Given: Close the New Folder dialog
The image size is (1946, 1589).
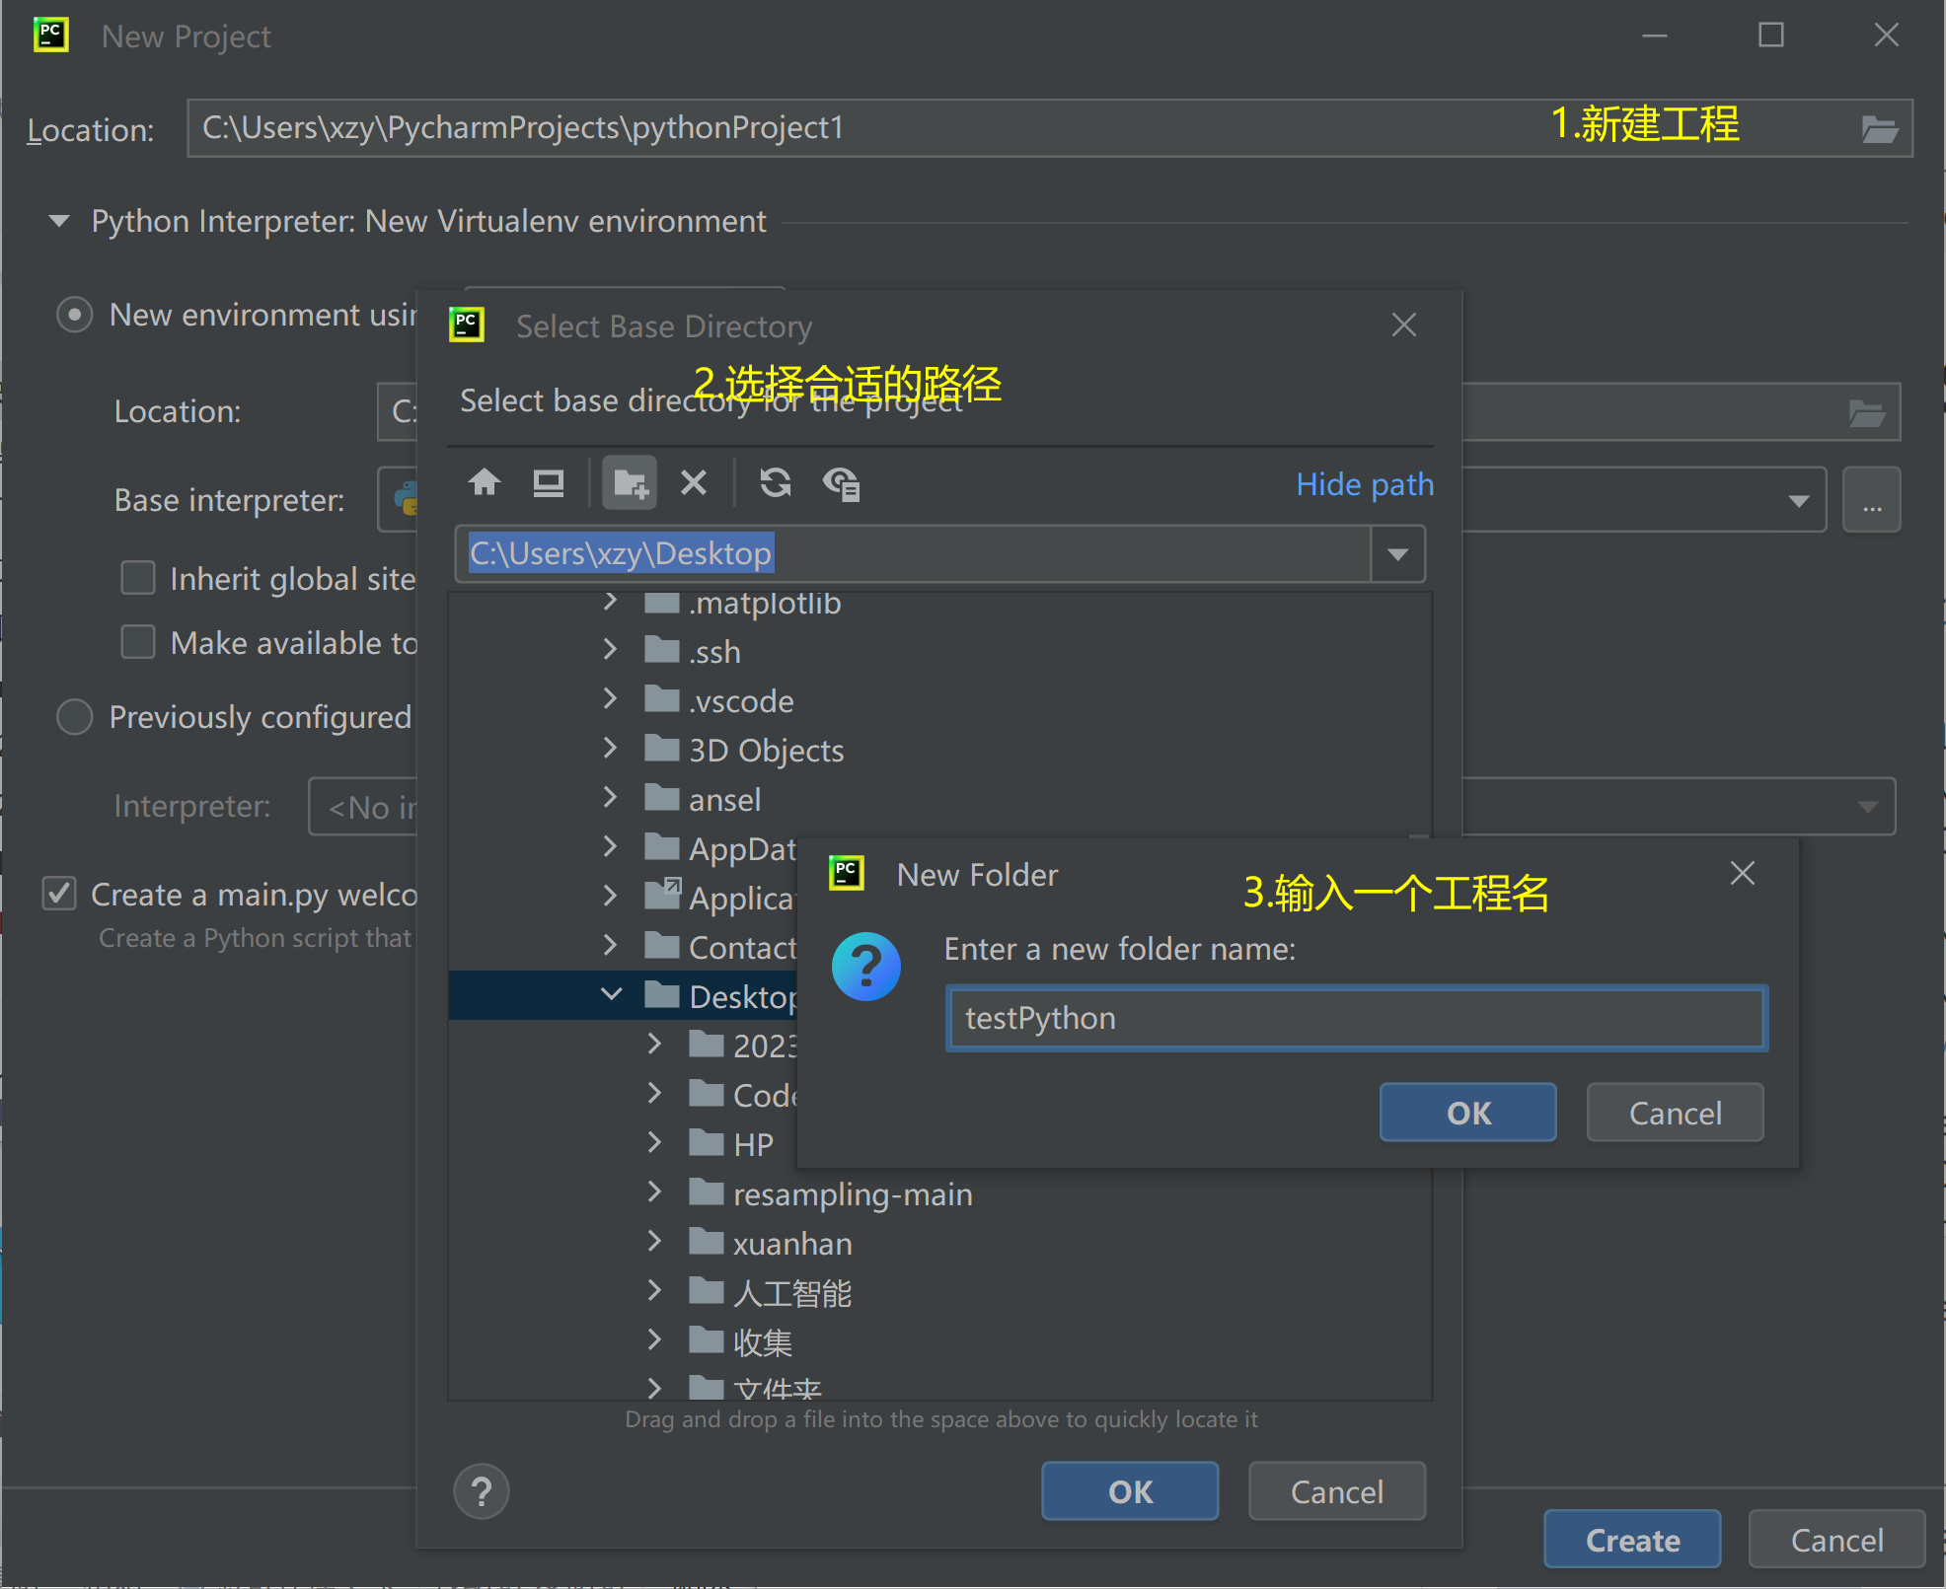Looking at the screenshot, I should pyautogui.click(x=1743, y=873).
